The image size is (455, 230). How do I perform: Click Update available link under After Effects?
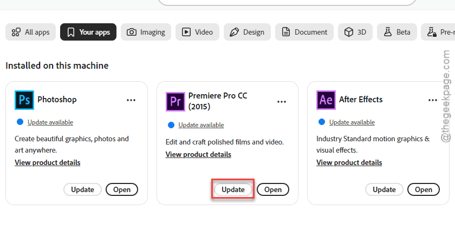tap(352, 122)
